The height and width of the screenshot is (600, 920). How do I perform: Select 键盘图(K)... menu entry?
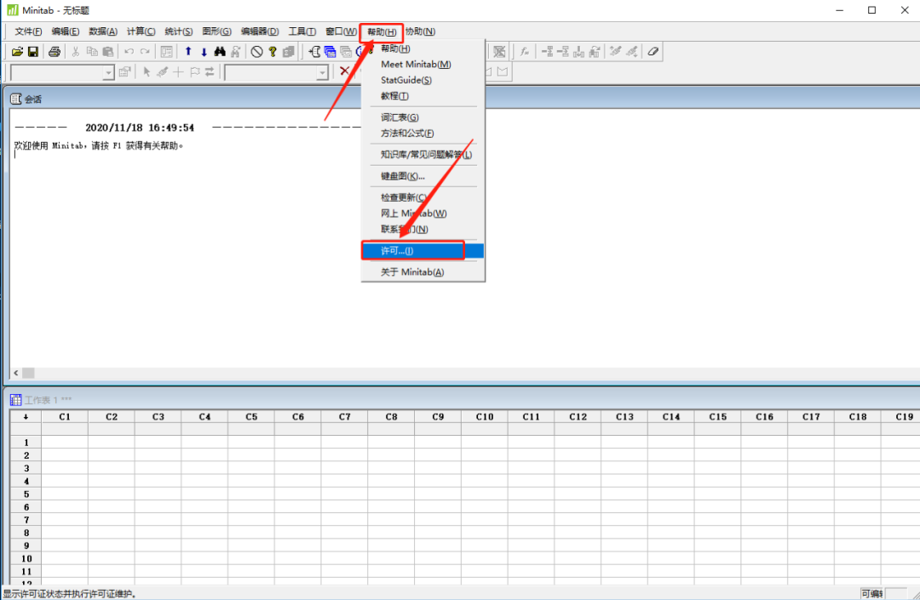point(423,176)
